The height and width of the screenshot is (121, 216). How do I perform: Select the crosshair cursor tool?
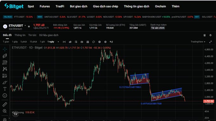point(5,49)
